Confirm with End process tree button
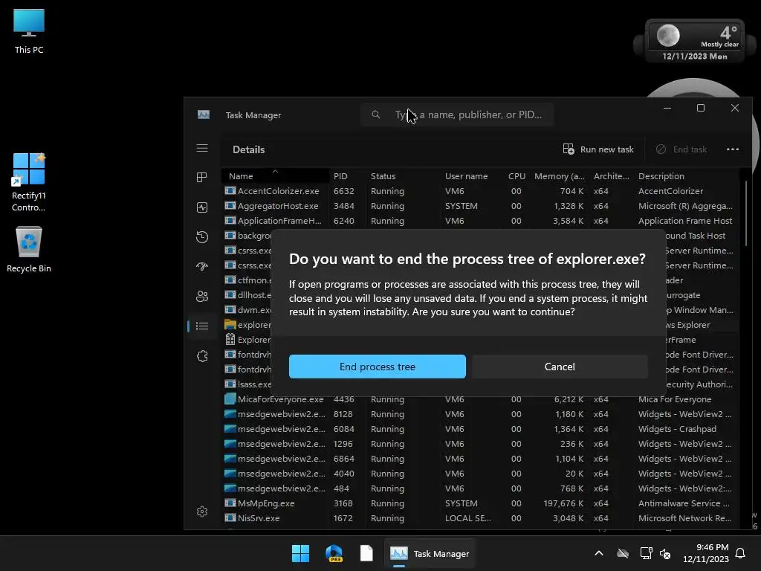 377,367
